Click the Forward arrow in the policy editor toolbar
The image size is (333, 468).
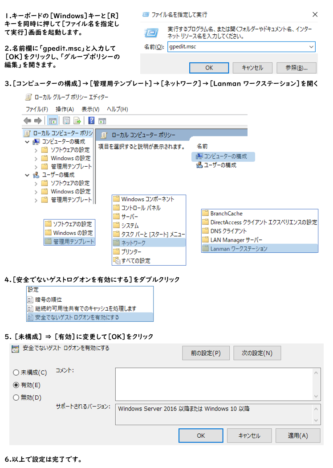pos(38,121)
